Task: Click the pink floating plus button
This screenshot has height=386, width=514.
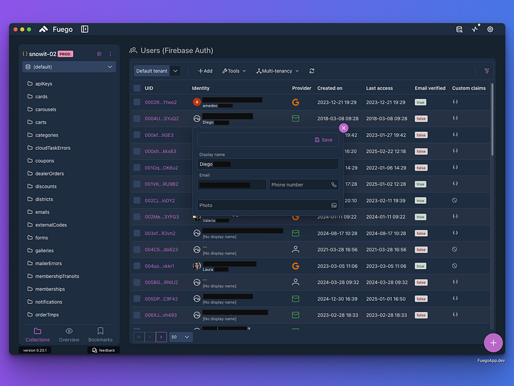Action: point(493,343)
